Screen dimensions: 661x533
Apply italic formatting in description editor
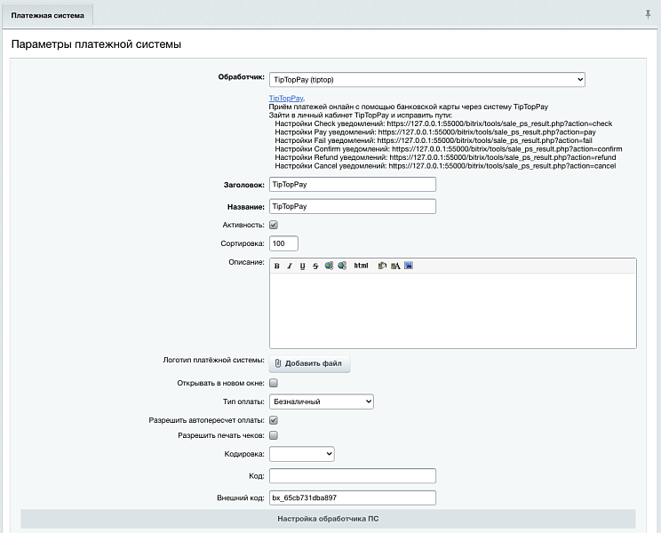(x=289, y=266)
